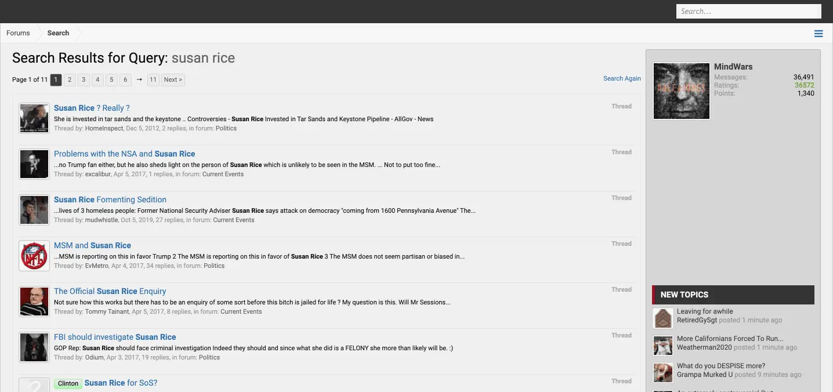Focus the top search input field
The image size is (833, 392).
[748, 11]
